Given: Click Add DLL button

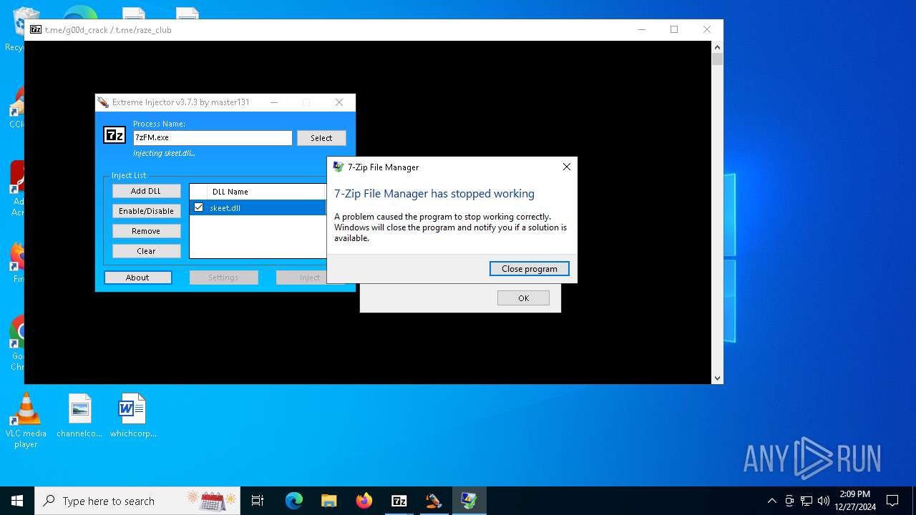Looking at the screenshot, I should click(146, 191).
